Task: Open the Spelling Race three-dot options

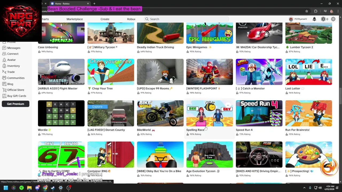Action: point(228,105)
